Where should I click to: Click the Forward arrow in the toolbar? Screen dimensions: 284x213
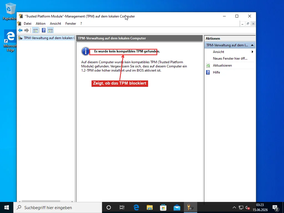27,31
